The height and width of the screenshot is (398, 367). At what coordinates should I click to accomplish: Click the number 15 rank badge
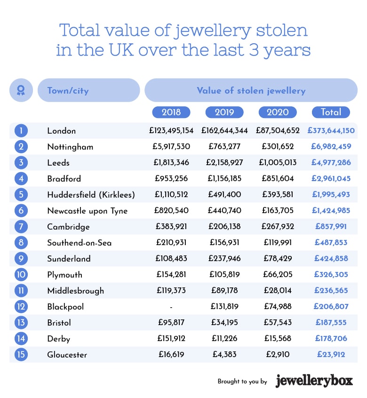tap(21, 355)
